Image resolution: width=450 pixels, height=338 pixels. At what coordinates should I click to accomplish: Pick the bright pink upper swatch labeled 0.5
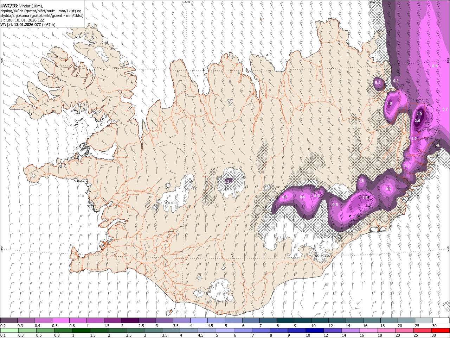pyautogui.click(x=60, y=320)
